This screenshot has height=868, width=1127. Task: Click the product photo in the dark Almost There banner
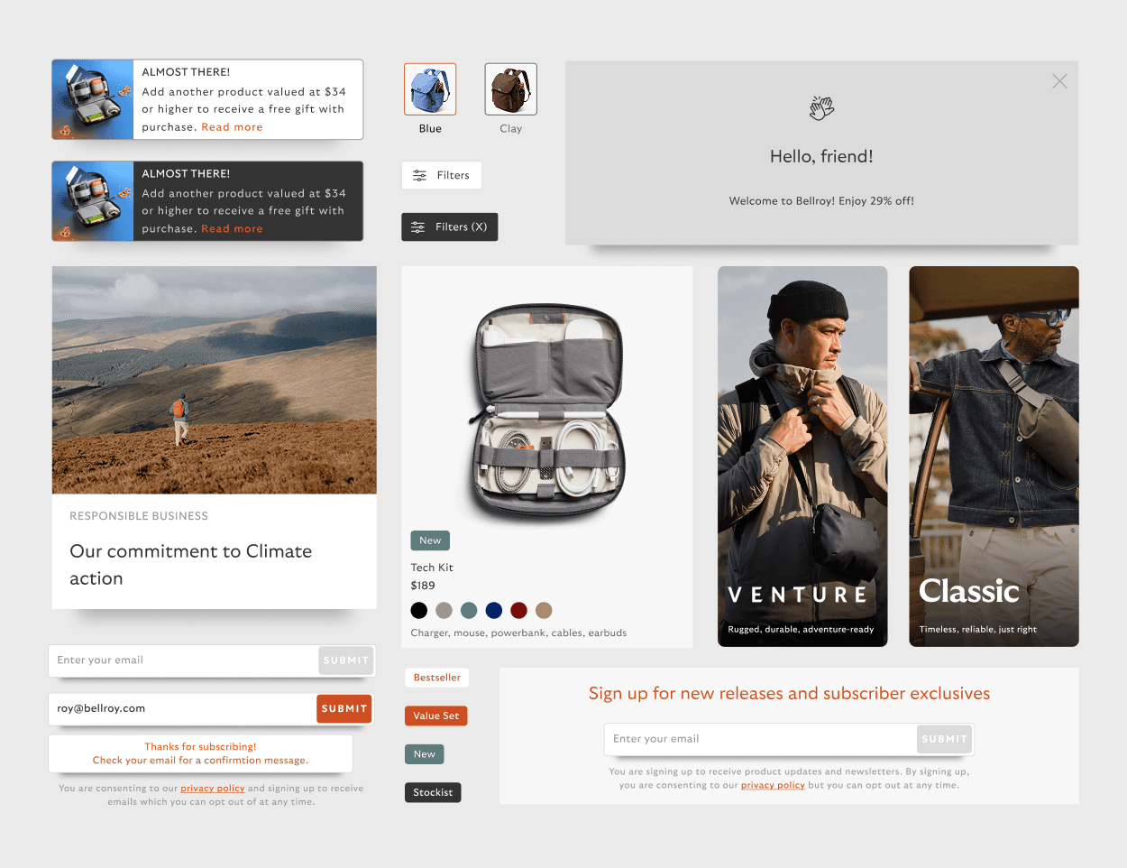(x=93, y=201)
